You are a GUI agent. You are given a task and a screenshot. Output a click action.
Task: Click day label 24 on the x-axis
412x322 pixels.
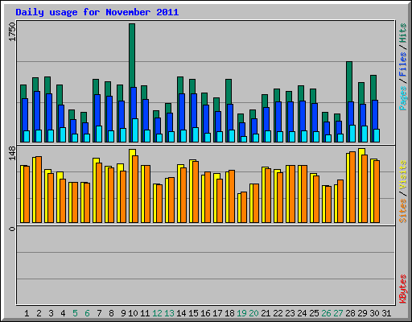point(302,313)
